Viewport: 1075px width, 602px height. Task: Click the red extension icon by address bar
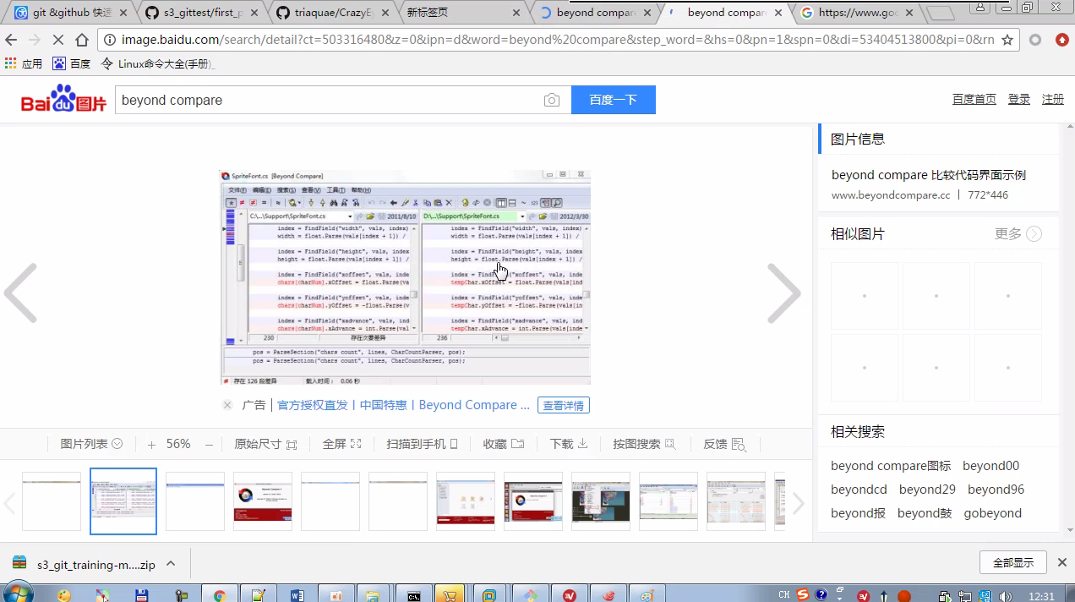coord(1062,40)
